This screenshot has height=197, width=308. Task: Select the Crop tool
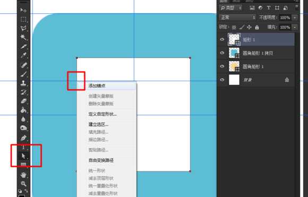(23, 46)
